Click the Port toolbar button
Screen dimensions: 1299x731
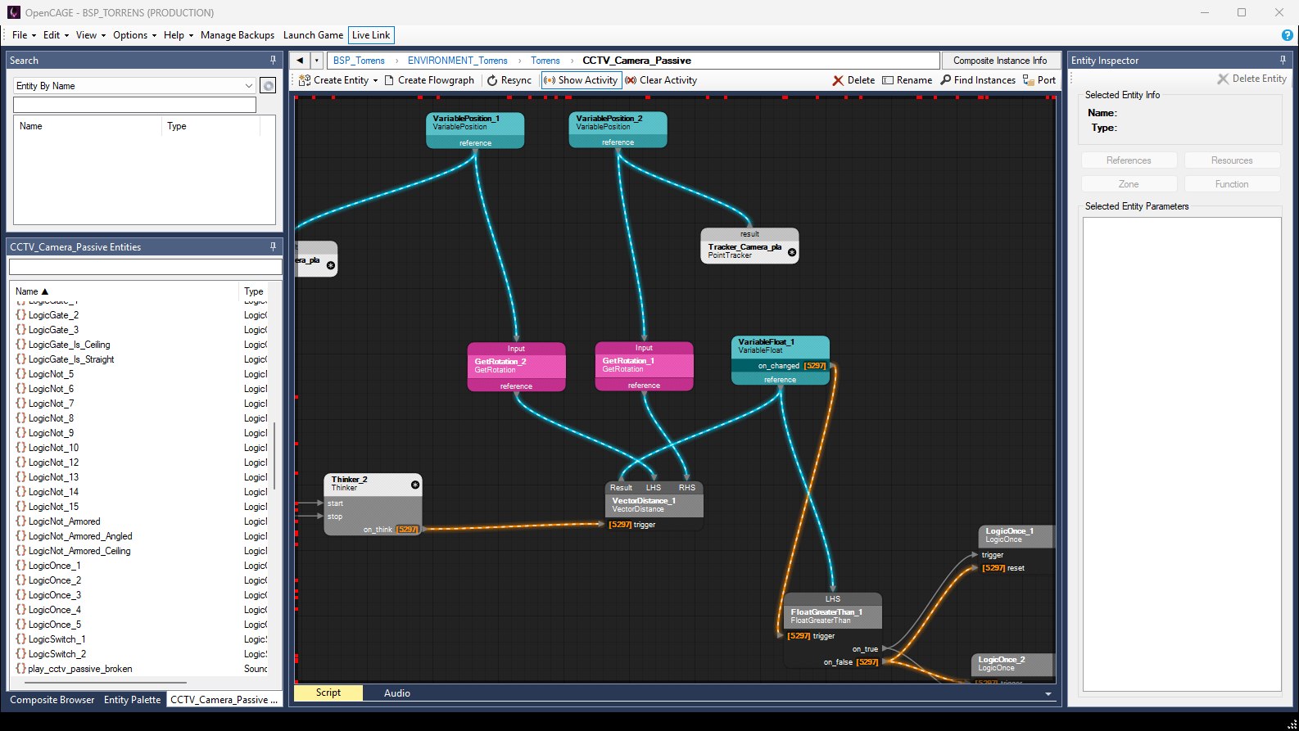tap(1039, 80)
